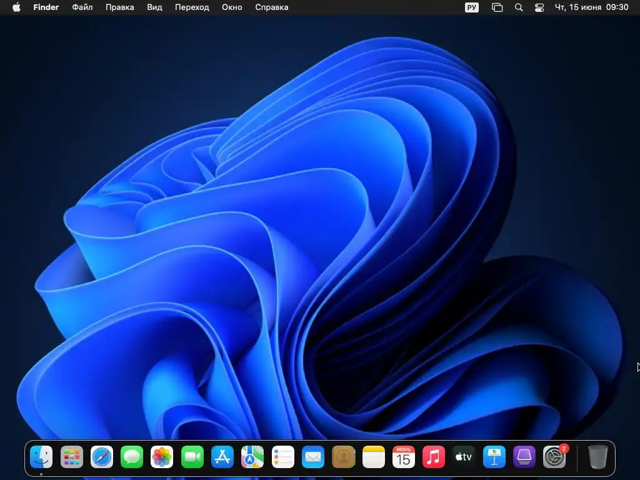The height and width of the screenshot is (480, 640).
Task: Open the Finder application menu
Action: (x=46, y=7)
